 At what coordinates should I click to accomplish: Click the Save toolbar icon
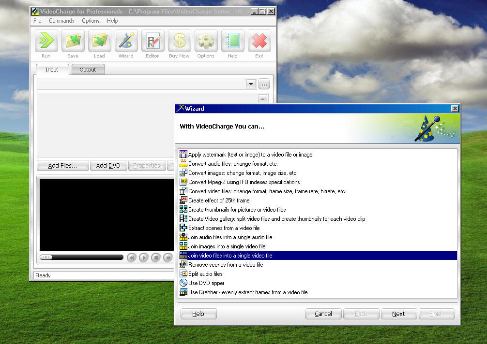[x=73, y=41]
